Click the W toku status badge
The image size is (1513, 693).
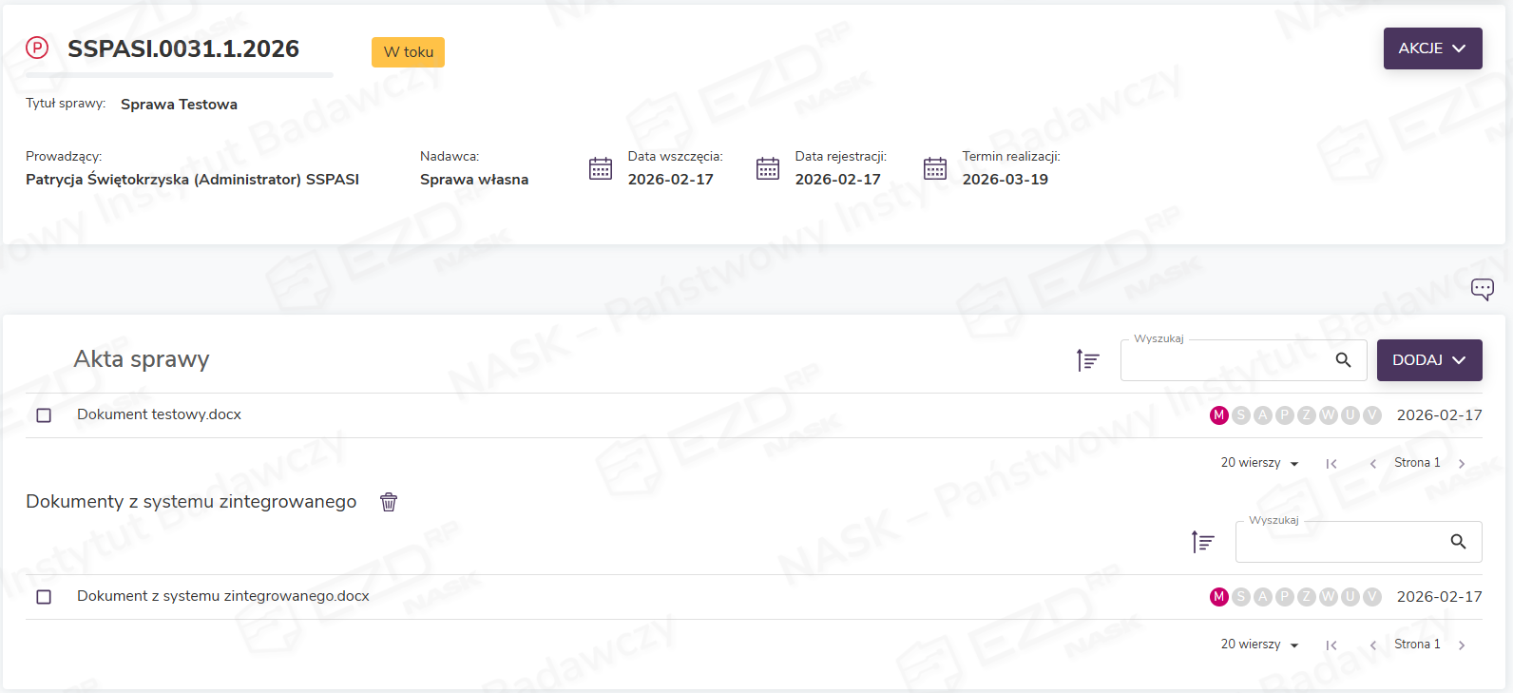tap(408, 52)
